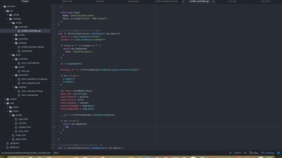The image size is (282, 158).
Task: Click the socmed root folder icon
Action: point(5,6)
